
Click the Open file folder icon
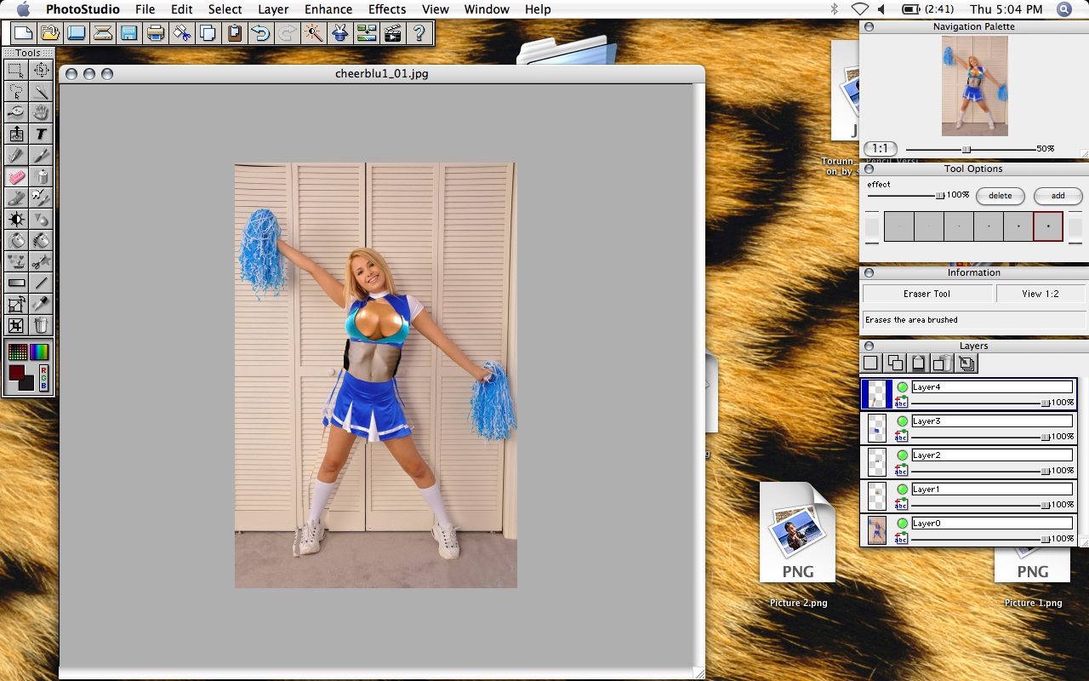pos(49,33)
